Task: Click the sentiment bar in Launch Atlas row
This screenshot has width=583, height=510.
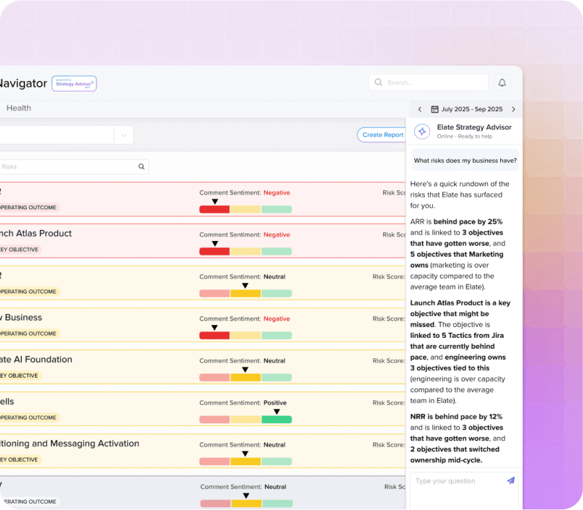Action: click(246, 251)
